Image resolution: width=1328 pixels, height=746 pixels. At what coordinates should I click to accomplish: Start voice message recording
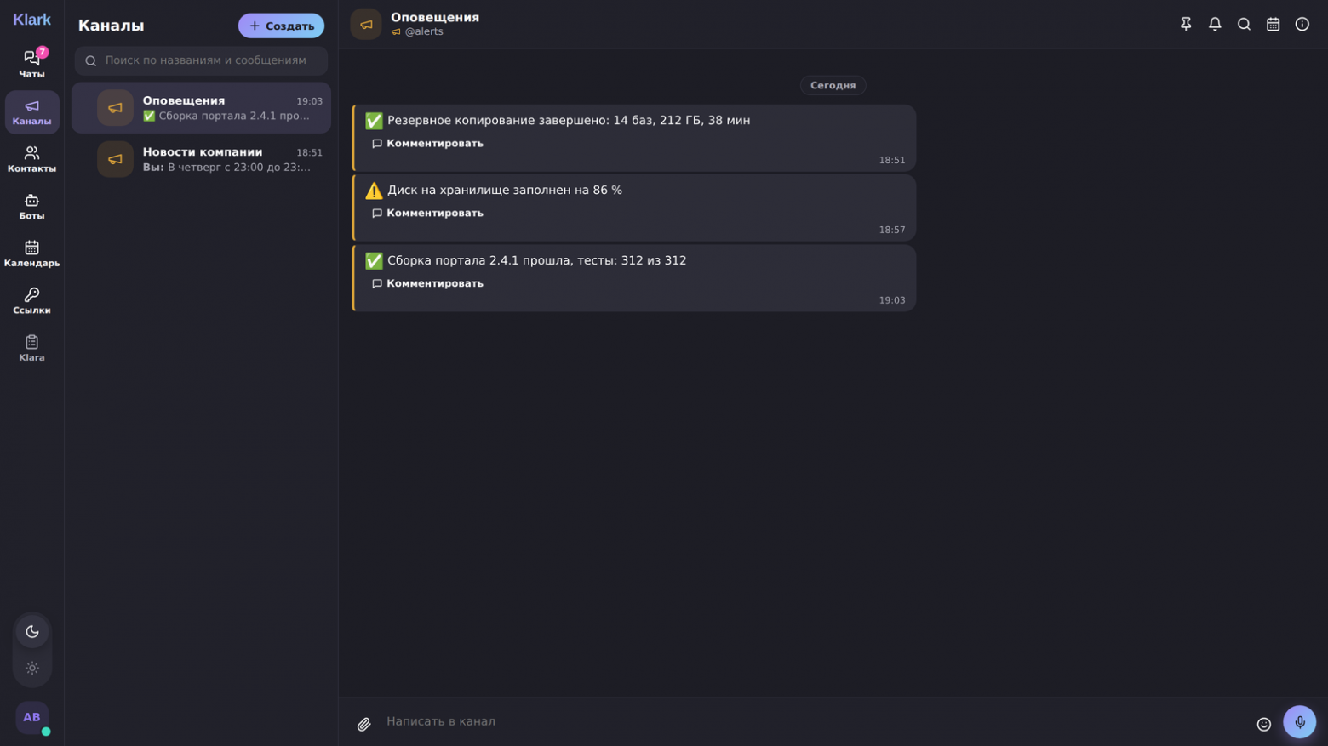click(1299, 722)
